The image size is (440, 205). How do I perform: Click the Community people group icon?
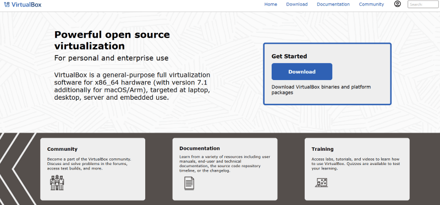tap(57, 183)
